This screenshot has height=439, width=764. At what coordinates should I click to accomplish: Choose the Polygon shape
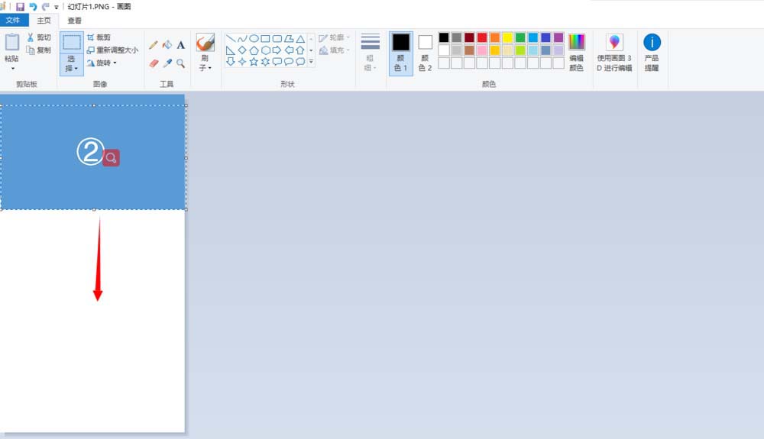point(289,38)
